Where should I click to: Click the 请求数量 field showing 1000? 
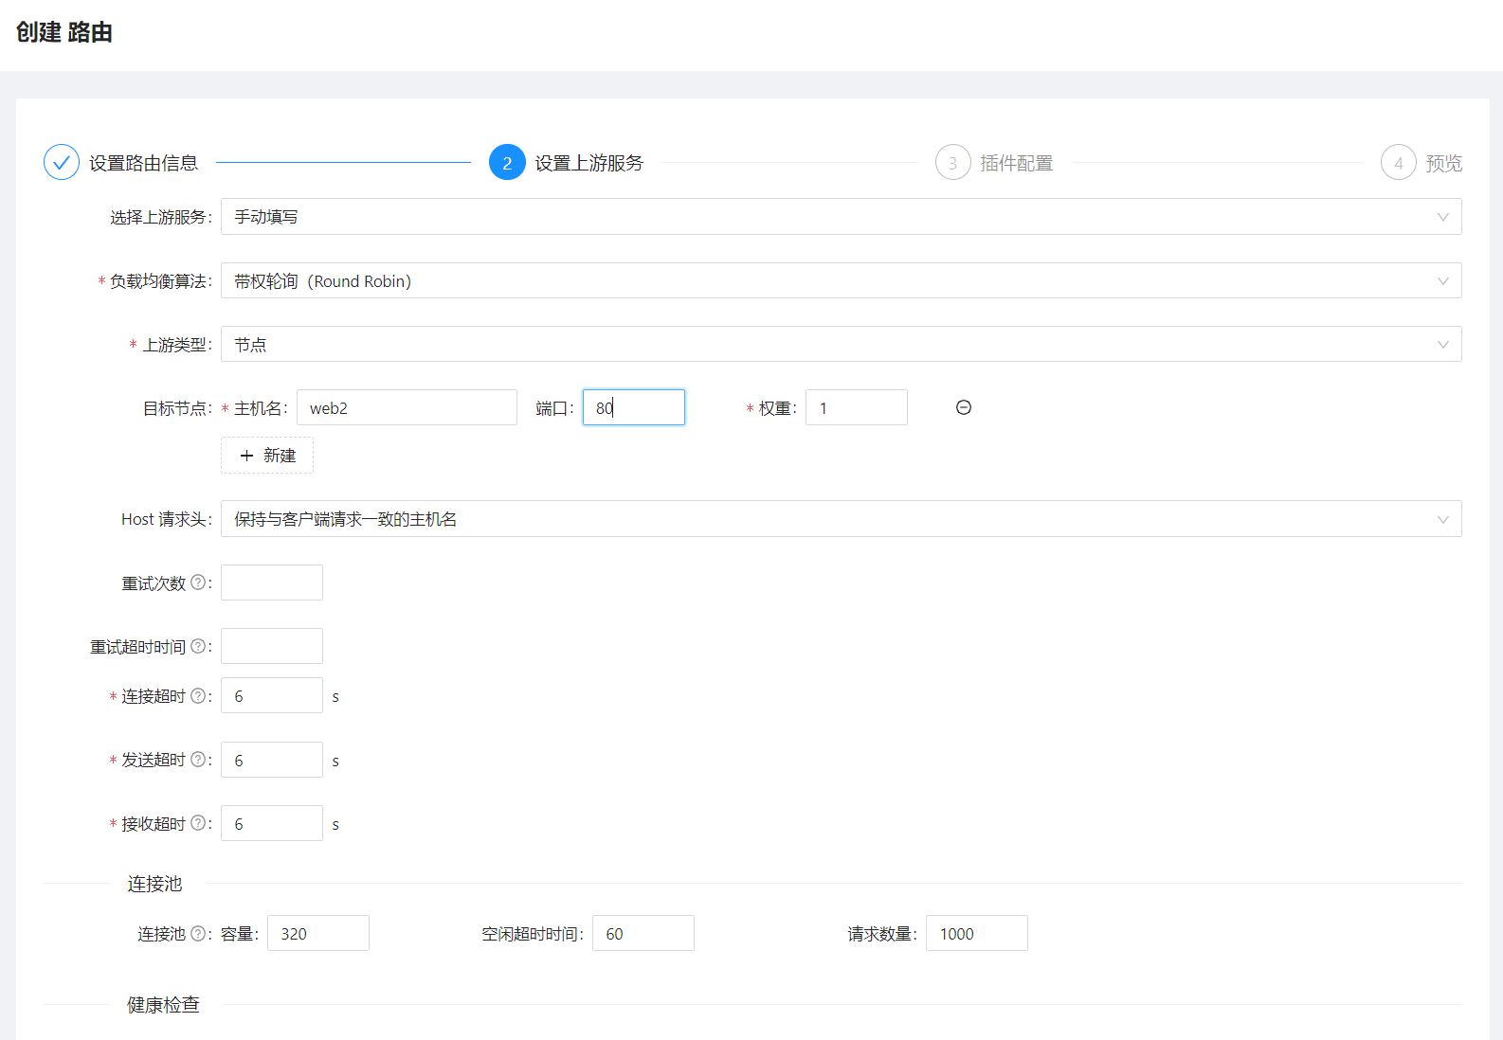point(977,933)
